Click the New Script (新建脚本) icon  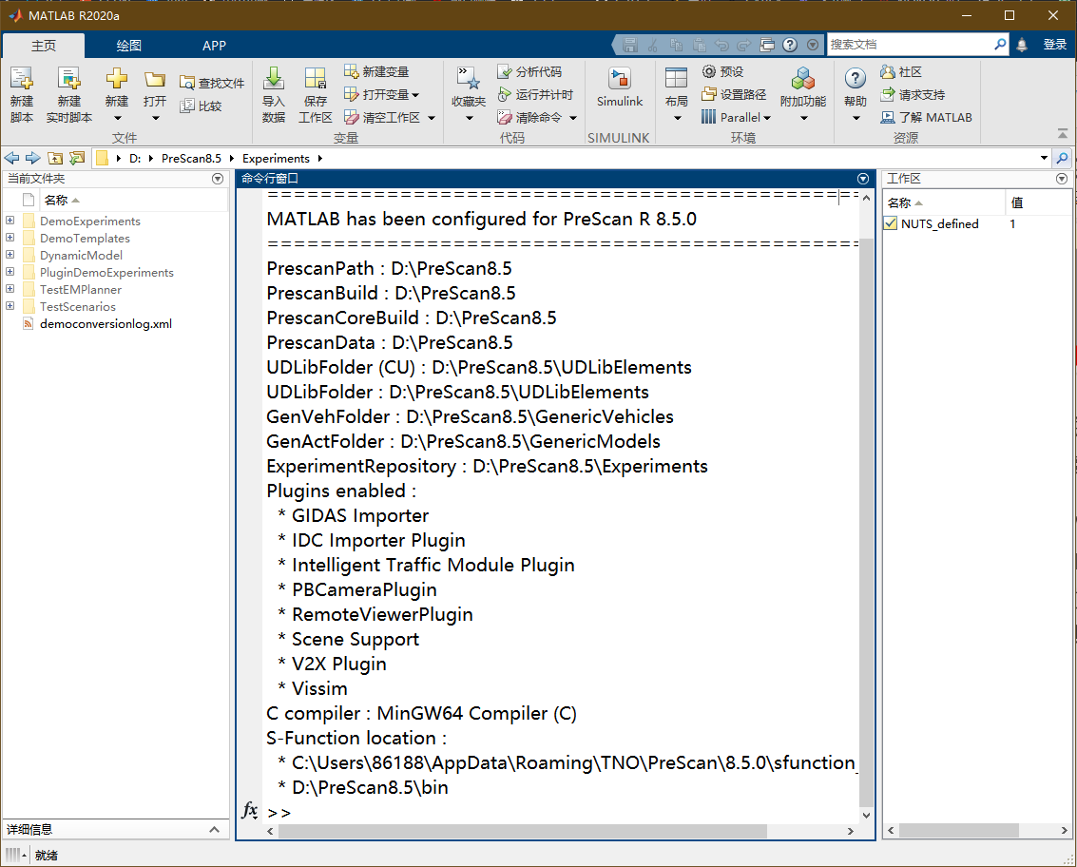coord(22,79)
